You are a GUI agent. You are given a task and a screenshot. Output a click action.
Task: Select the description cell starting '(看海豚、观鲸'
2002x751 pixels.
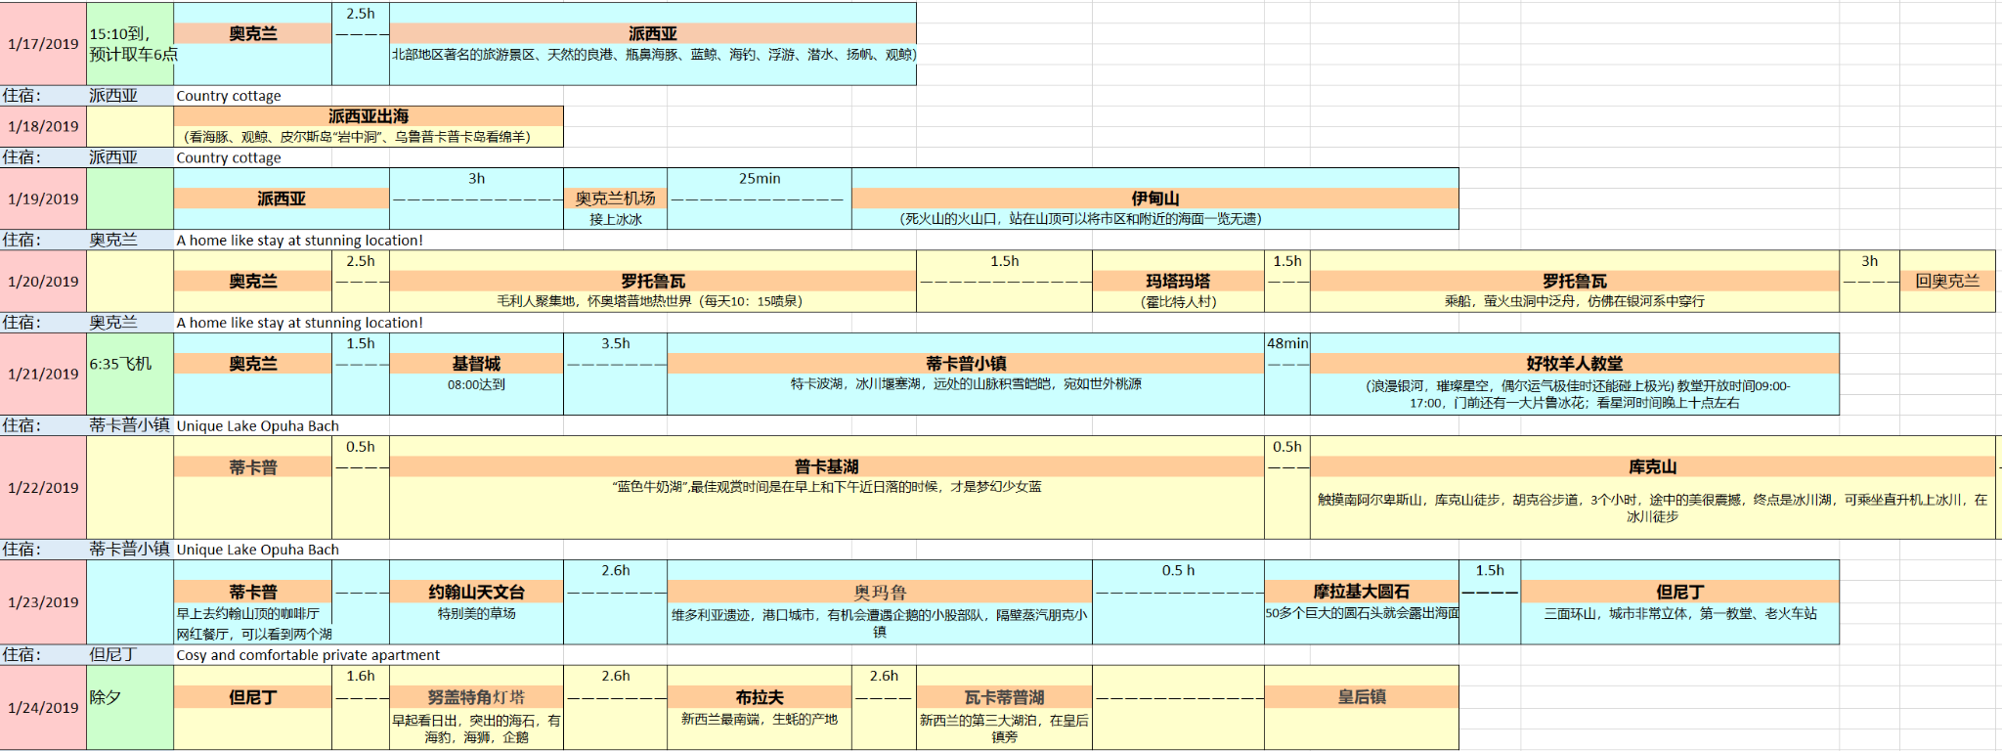(369, 137)
